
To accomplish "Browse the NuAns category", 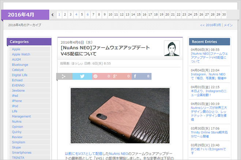I will click(17, 122).
